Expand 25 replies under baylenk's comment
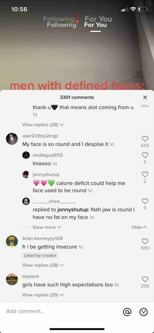The image size is (154, 333). coord(43,295)
